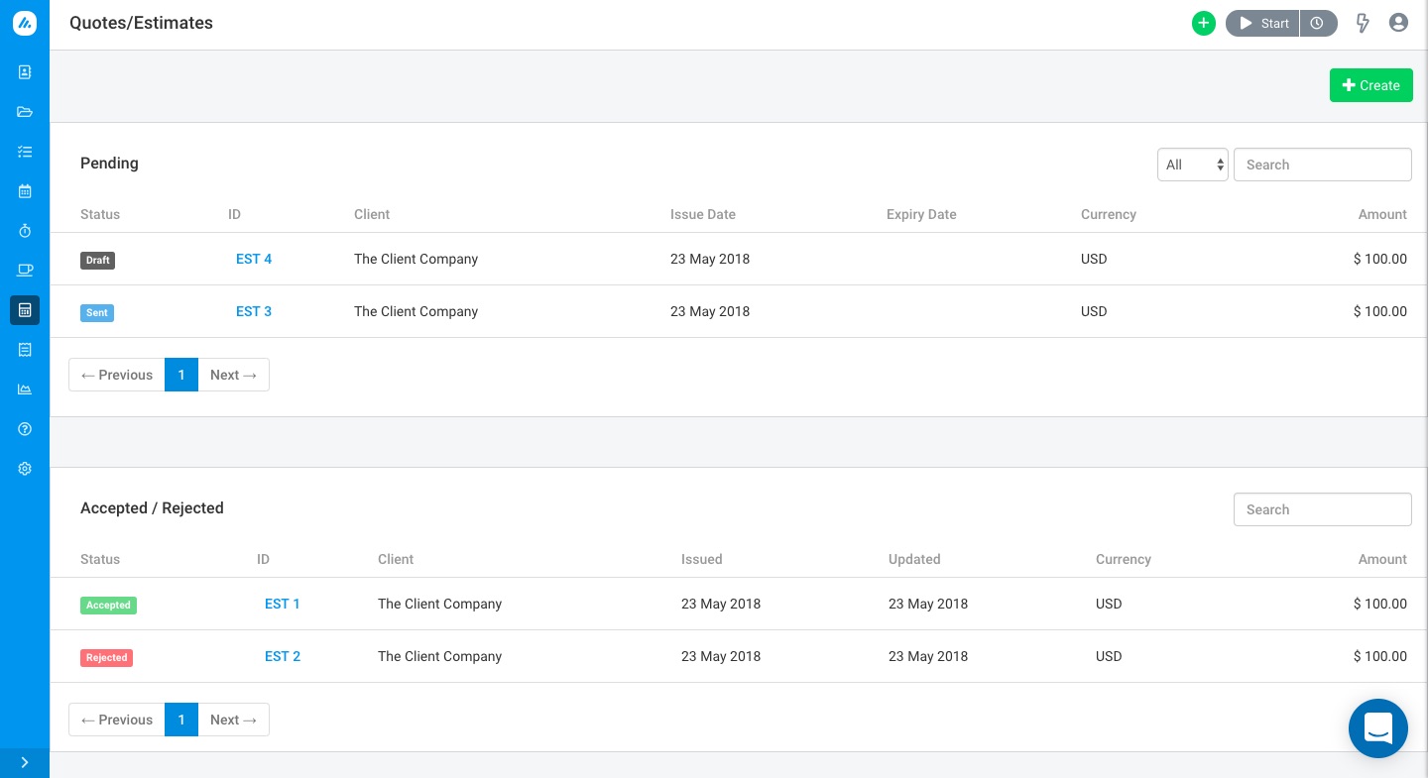Open the timer clock history icon
The width and height of the screenshot is (1428, 778).
click(x=1318, y=24)
